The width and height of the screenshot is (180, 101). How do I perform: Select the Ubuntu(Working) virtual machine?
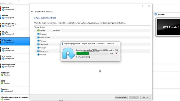point(15,25)
